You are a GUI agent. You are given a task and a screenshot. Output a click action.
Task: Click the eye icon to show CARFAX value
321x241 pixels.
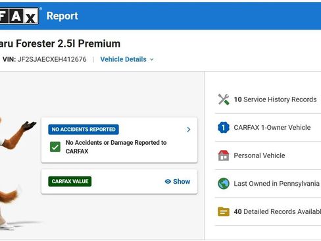[168, 182]
